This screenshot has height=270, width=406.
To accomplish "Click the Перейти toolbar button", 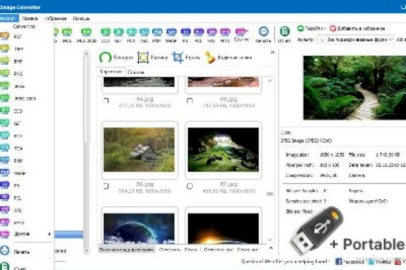I will pos(311,29).
